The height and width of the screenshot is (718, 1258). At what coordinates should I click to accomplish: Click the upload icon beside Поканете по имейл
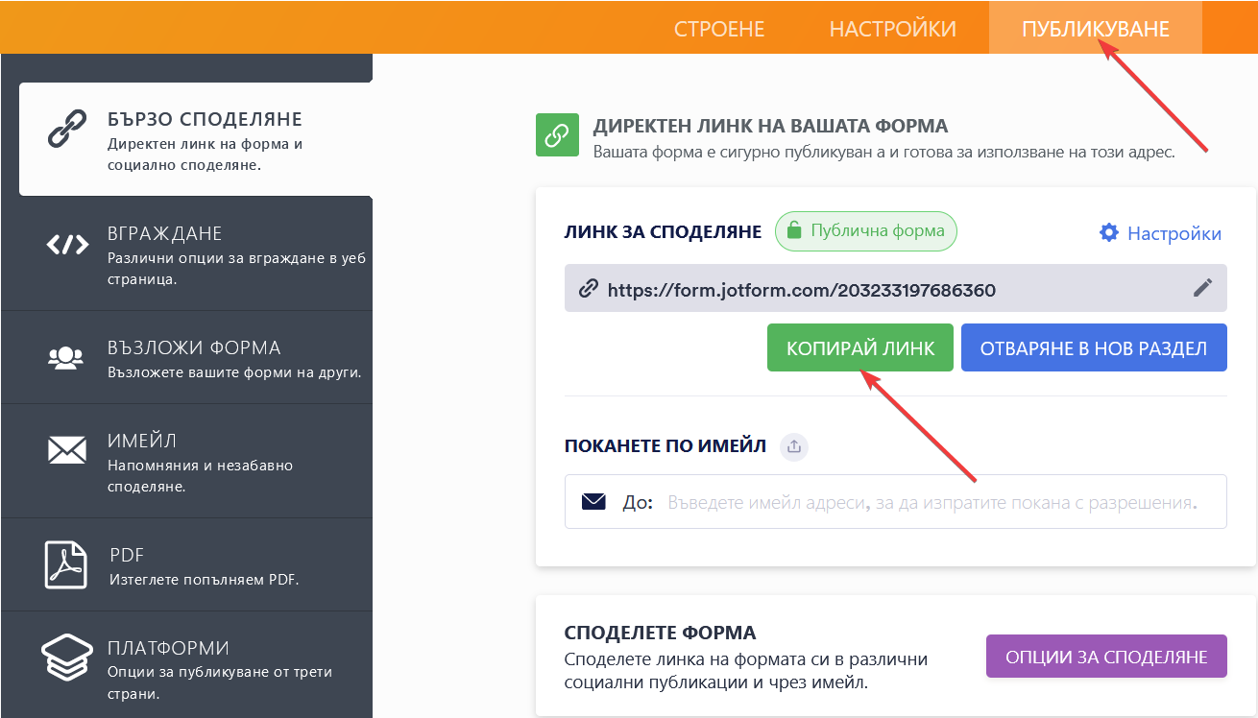click(793, 446)
